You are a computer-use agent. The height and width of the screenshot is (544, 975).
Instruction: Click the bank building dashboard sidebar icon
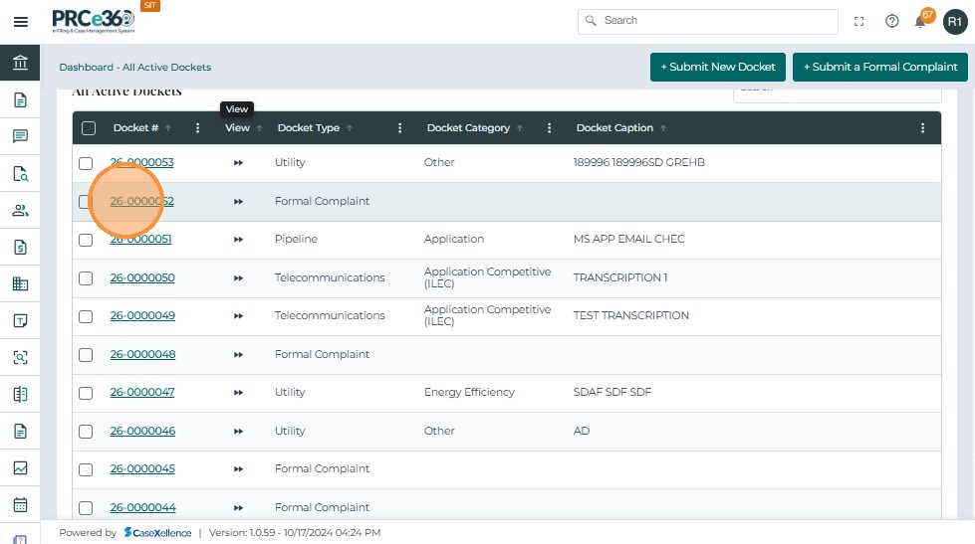pyautogui.click(x=20, y=64)
